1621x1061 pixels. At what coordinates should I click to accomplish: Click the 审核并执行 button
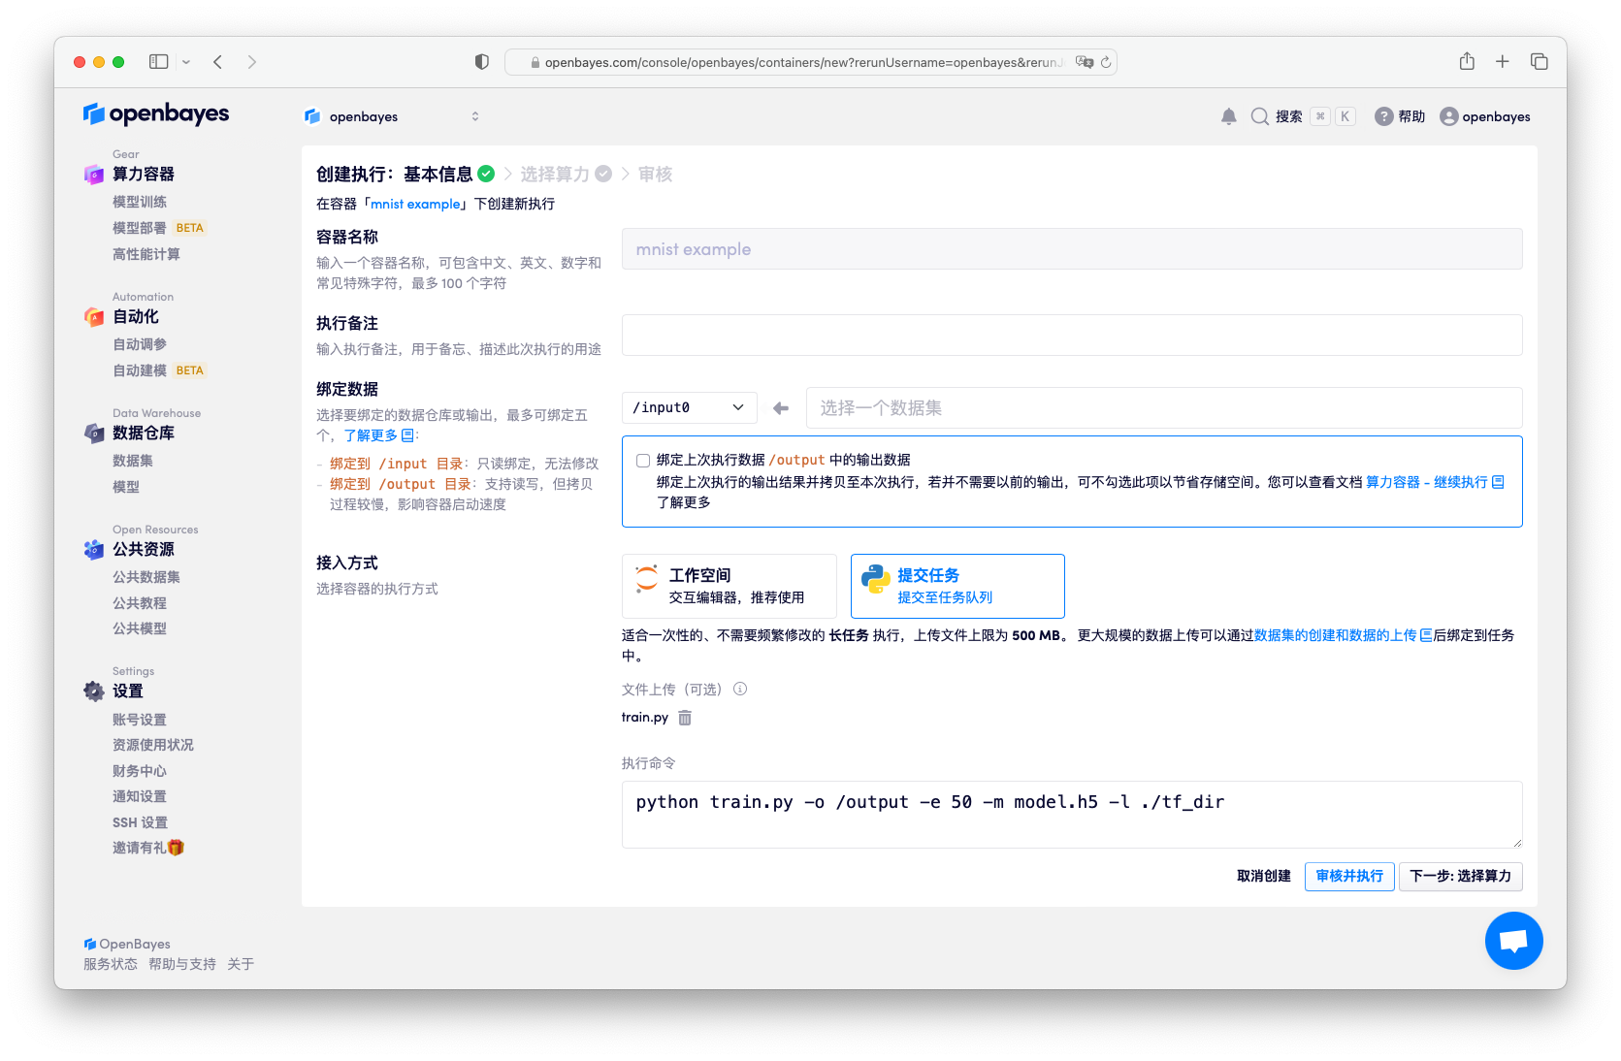click(1348, 876)
